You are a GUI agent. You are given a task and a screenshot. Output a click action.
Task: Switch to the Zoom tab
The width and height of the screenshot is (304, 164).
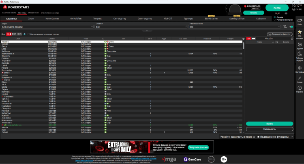click(x=31, y=19)
